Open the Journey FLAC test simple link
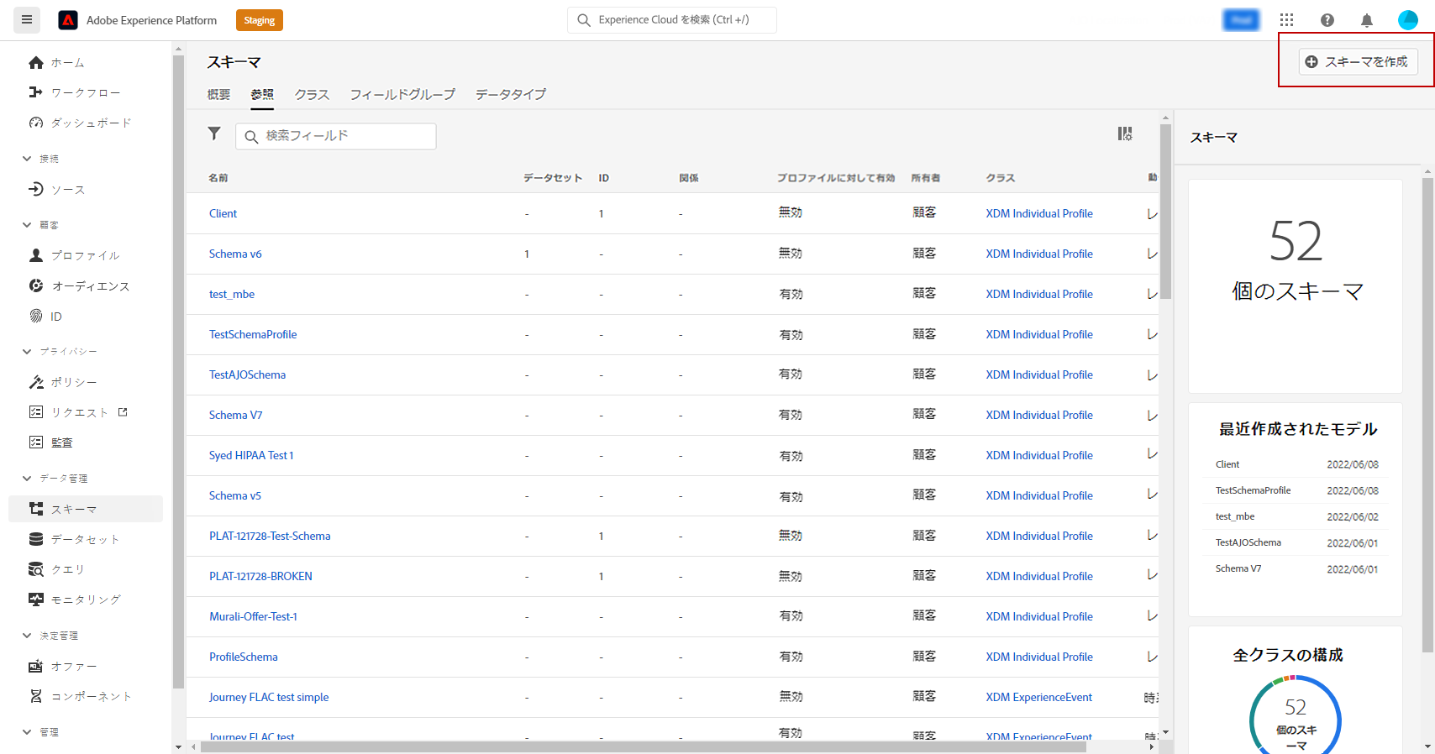The image size is (1435, 754). point(269,697)
